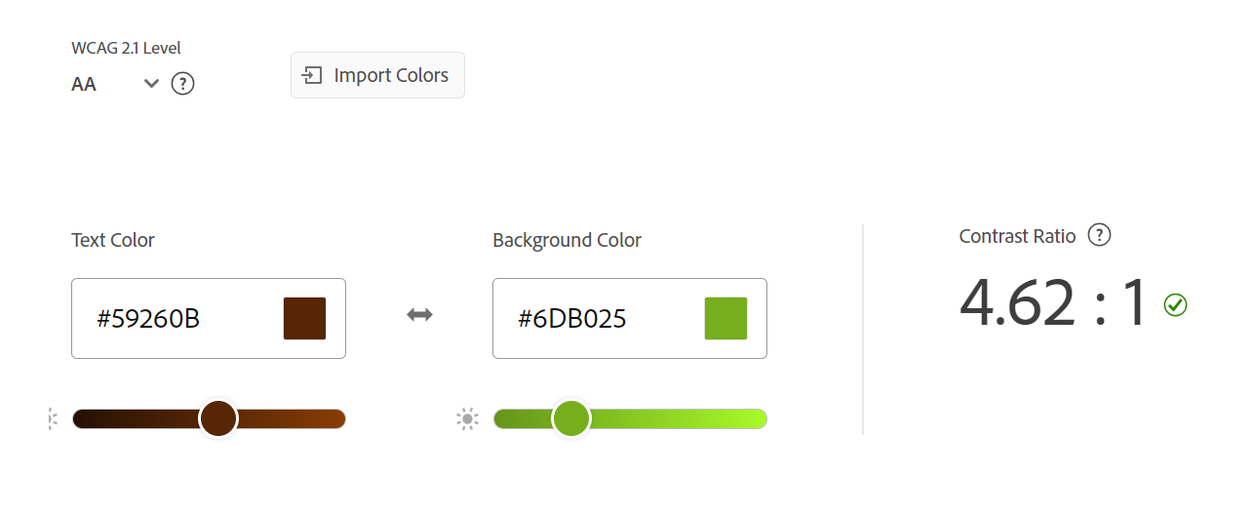Click the help icon beside WCAG level
The width and height of the screenshot is (1252, 515).
(x=182, y=84)
